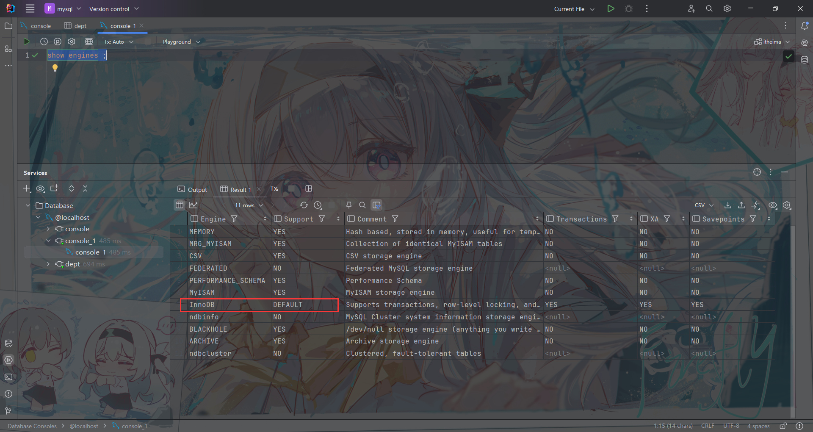Toggle the Support column filter
This screenshot has height=432, width=813.
coord(322,219)
